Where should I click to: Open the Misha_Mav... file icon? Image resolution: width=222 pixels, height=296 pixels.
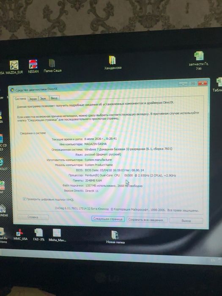[57, 235]
